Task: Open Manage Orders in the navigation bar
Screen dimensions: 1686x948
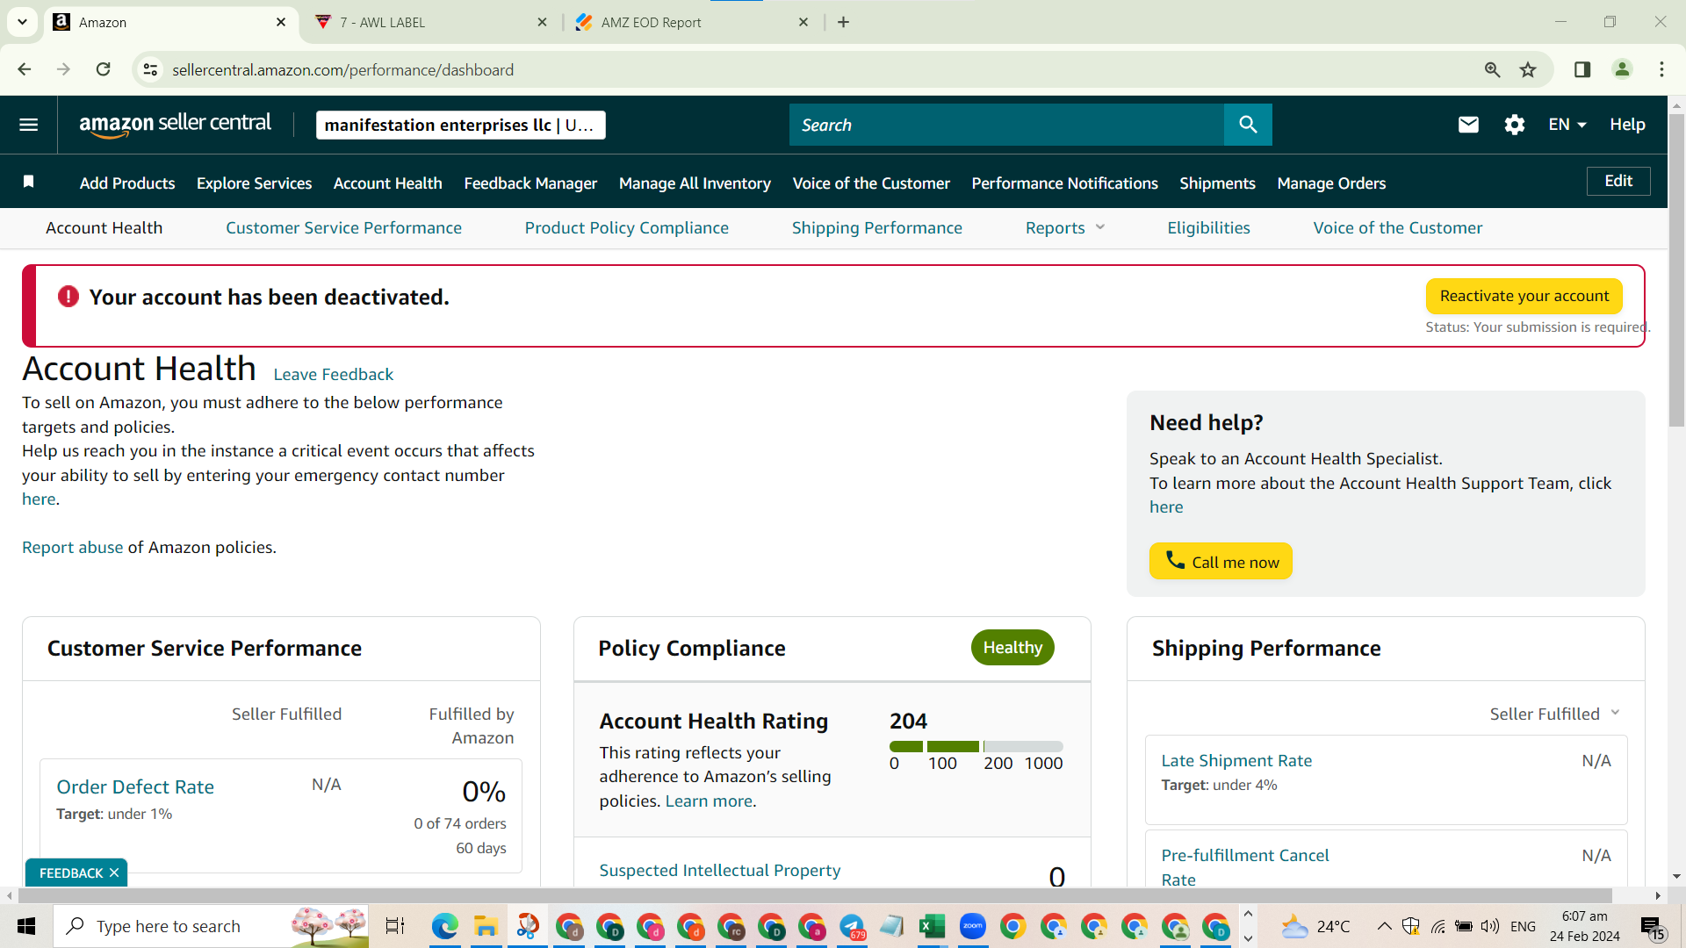Action: tap(1331, 183)
